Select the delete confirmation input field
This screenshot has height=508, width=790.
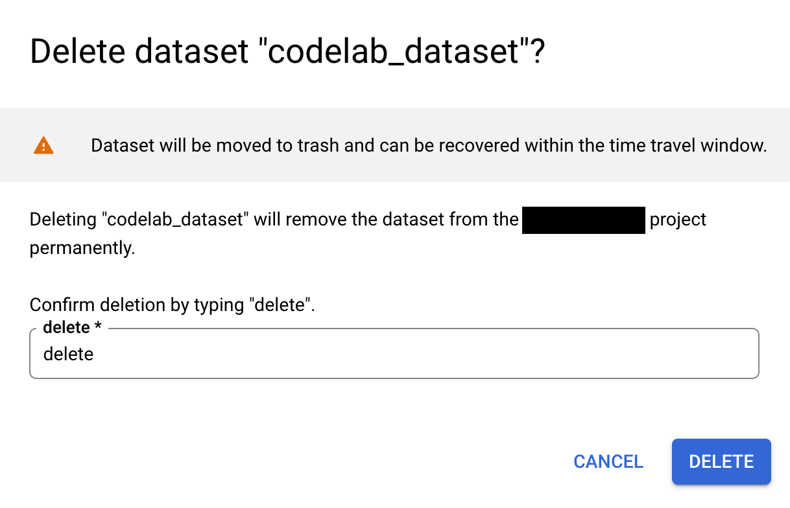394,354
